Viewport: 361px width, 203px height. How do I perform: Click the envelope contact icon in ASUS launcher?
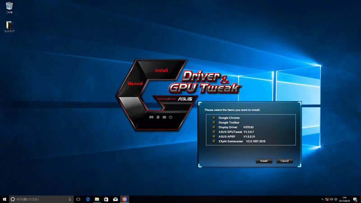tap(164, 117)
